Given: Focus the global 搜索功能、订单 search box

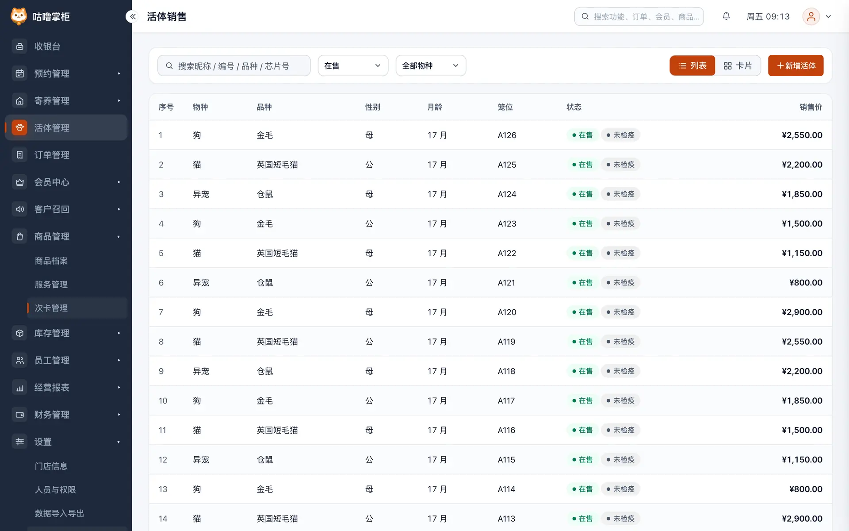Looking at the screenshot, I should click(639, 16).
